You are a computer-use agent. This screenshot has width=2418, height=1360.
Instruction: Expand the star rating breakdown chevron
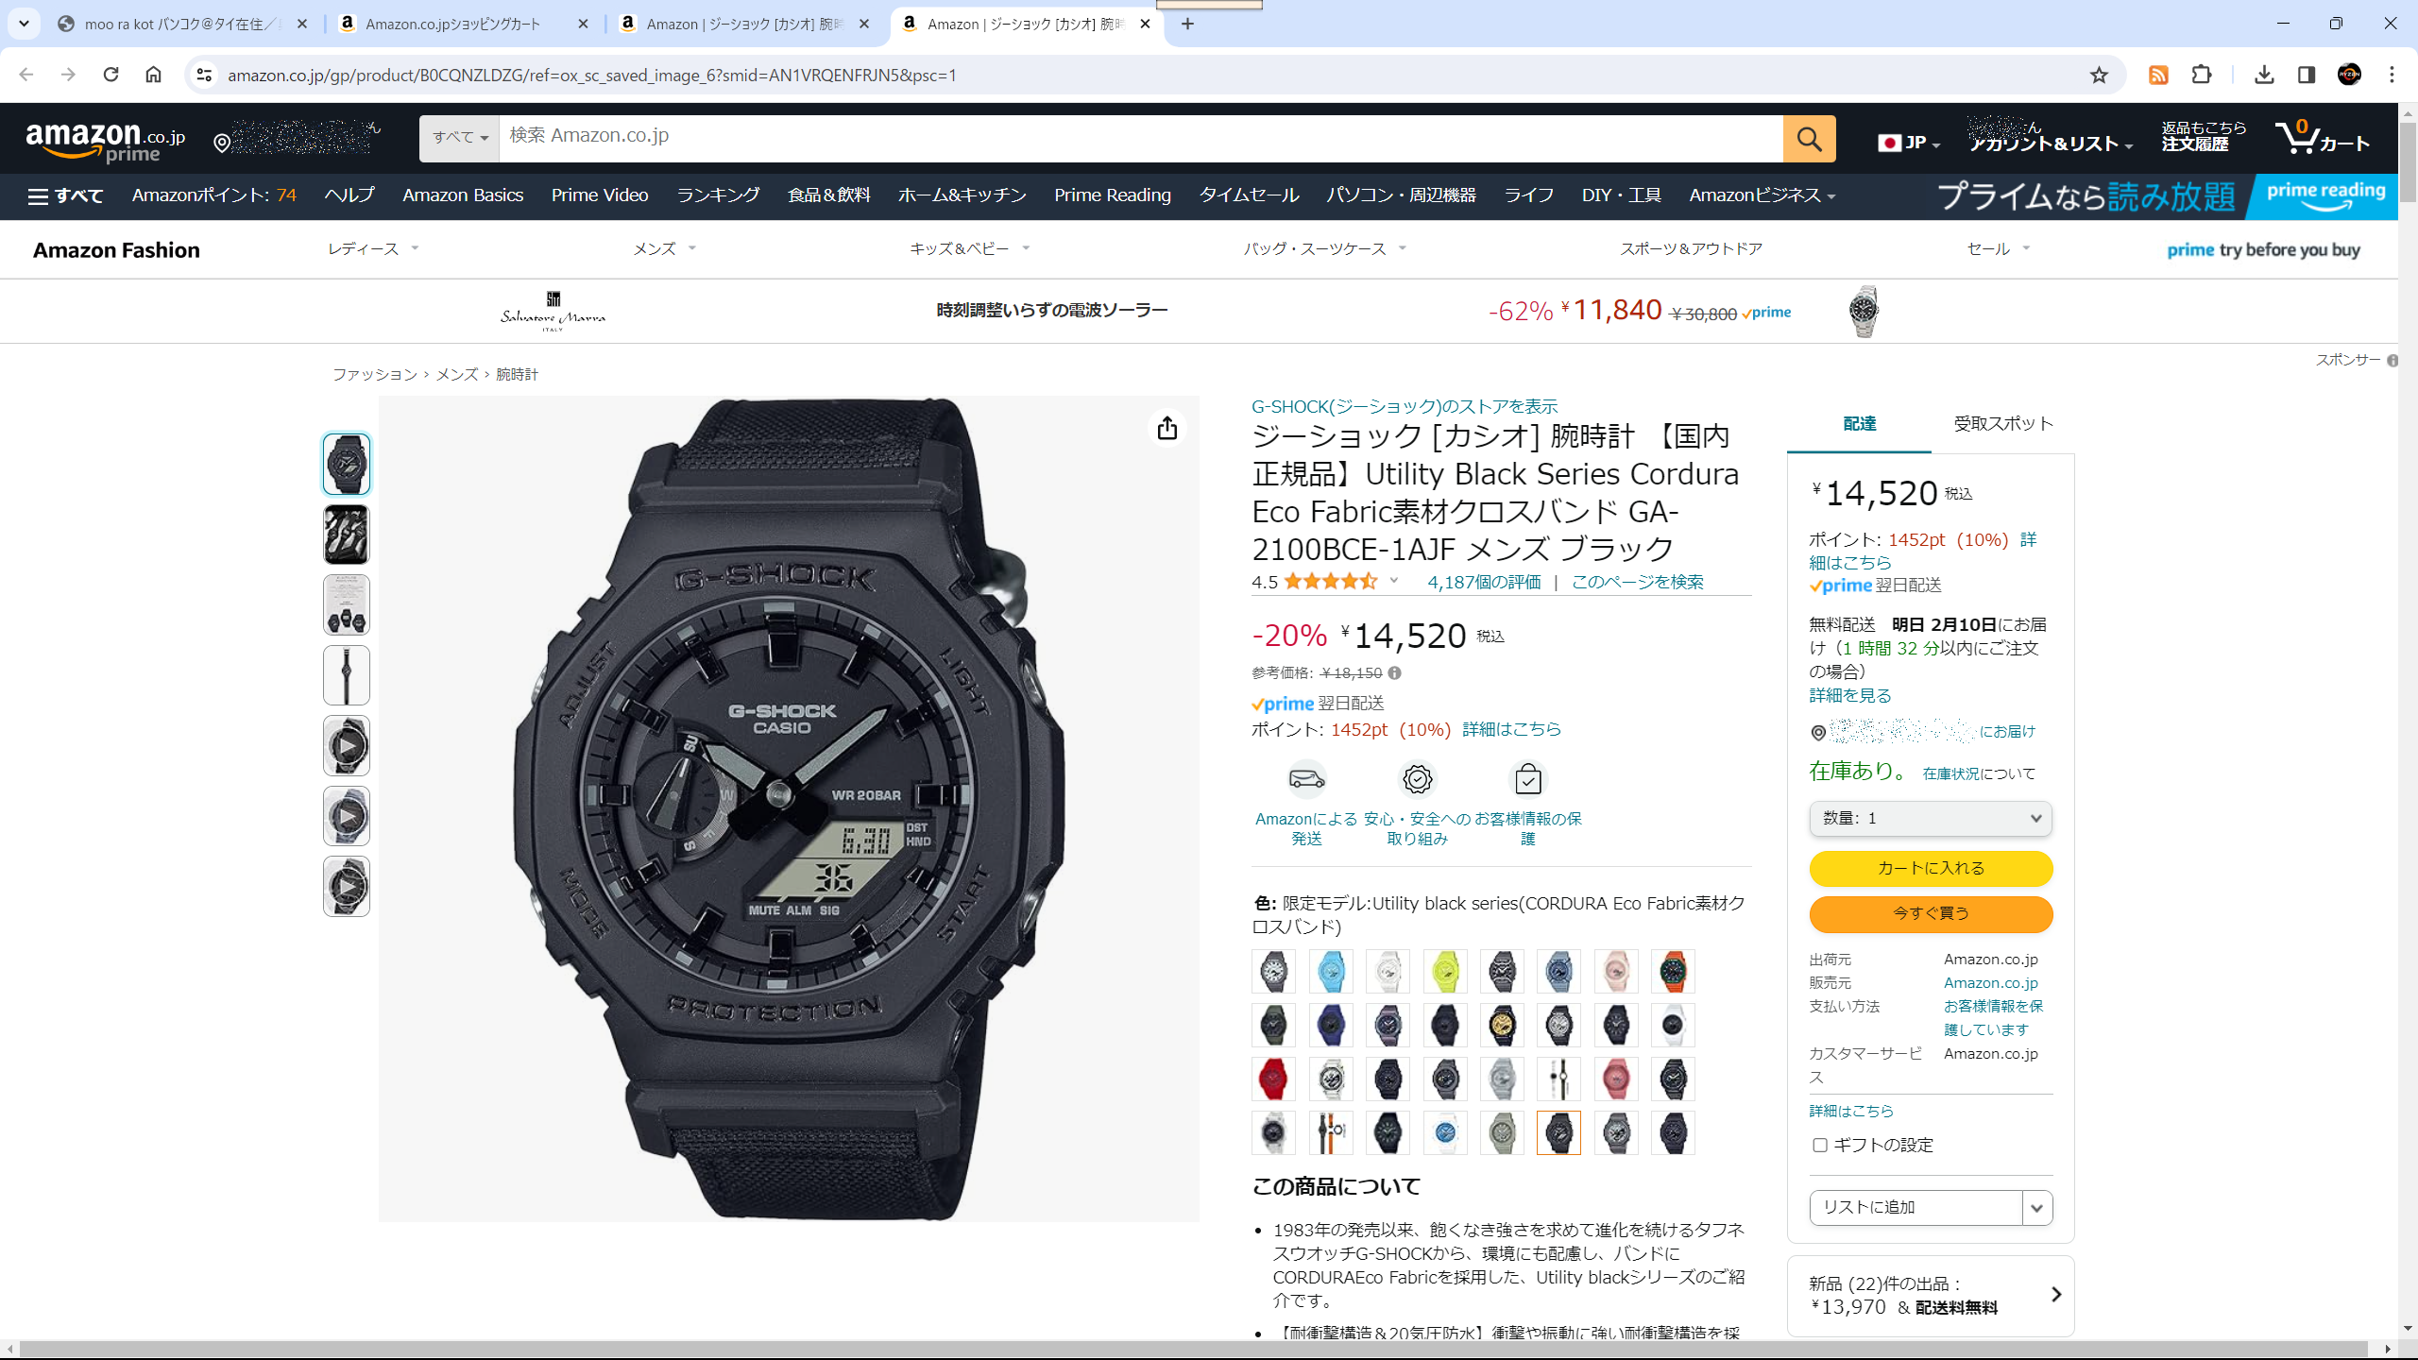[1394, 581]
